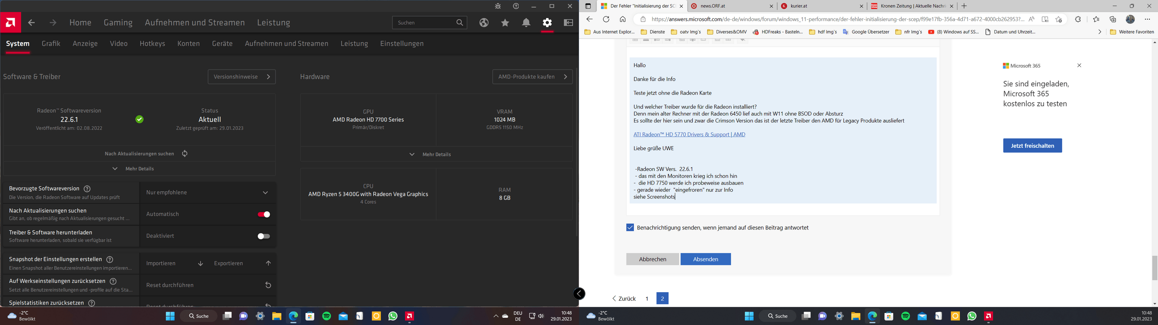
Task: Toggle automatic Nach Aktualisierungen suchen switch
Action: 264,214
